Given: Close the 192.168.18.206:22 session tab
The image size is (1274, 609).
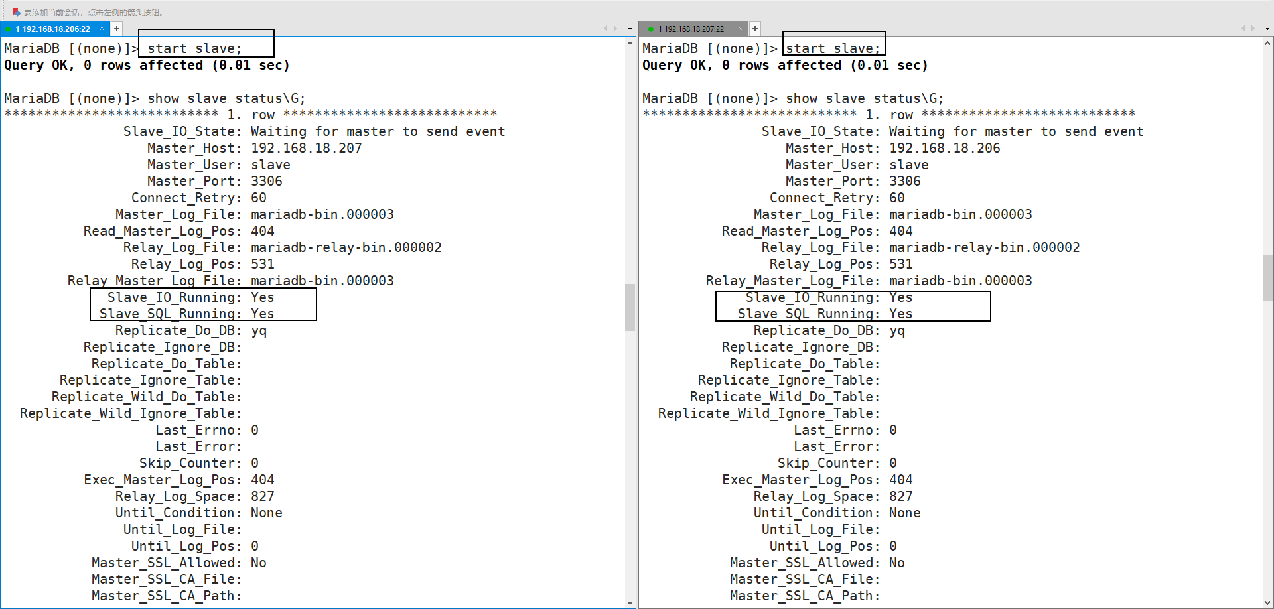Looking at the screenshot, I should tap(102, 29).
